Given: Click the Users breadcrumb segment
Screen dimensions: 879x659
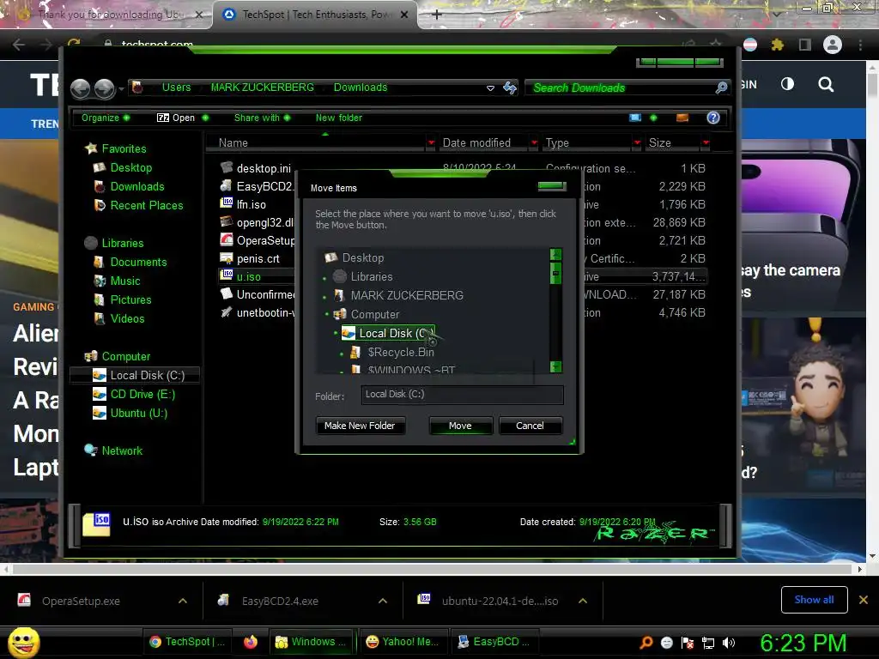Looking at the screenshot, I should tap(177, 88).
